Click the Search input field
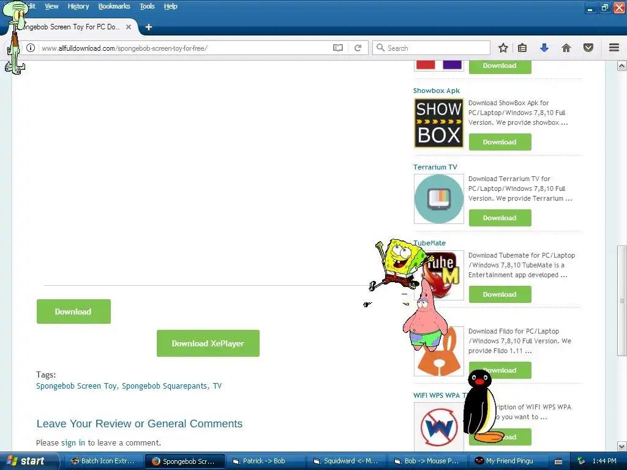This screenshot has width=627, height=470. pyautogui.click(x=432, y=48)
